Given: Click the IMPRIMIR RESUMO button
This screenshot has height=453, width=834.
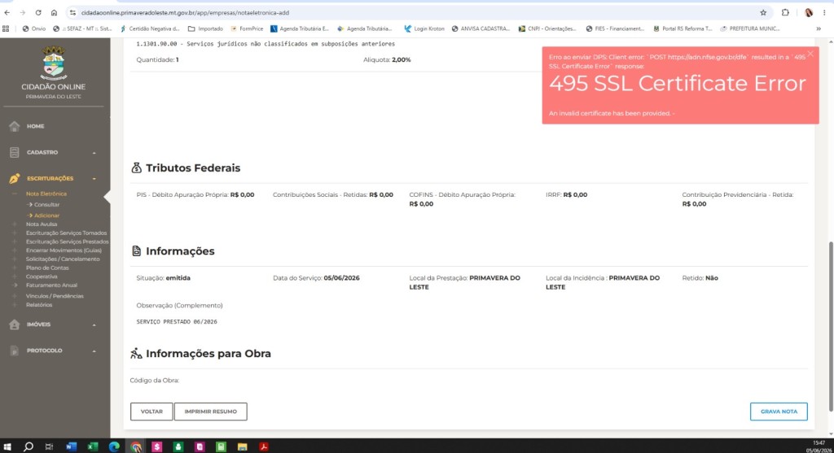Looking at the screenshot, I should [211, 412].
